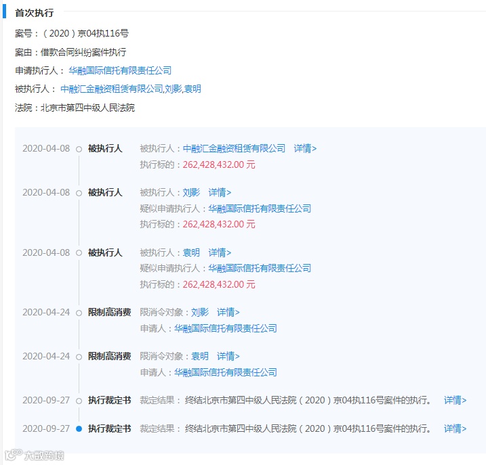This screenshot has width=486, height=465.
Task: Open applicant link 华融国际信托有限责任公司 in header
Action: 120,70
